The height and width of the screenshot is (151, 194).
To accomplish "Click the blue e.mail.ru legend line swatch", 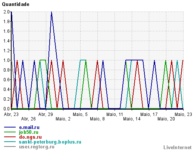I will (10, 127).
